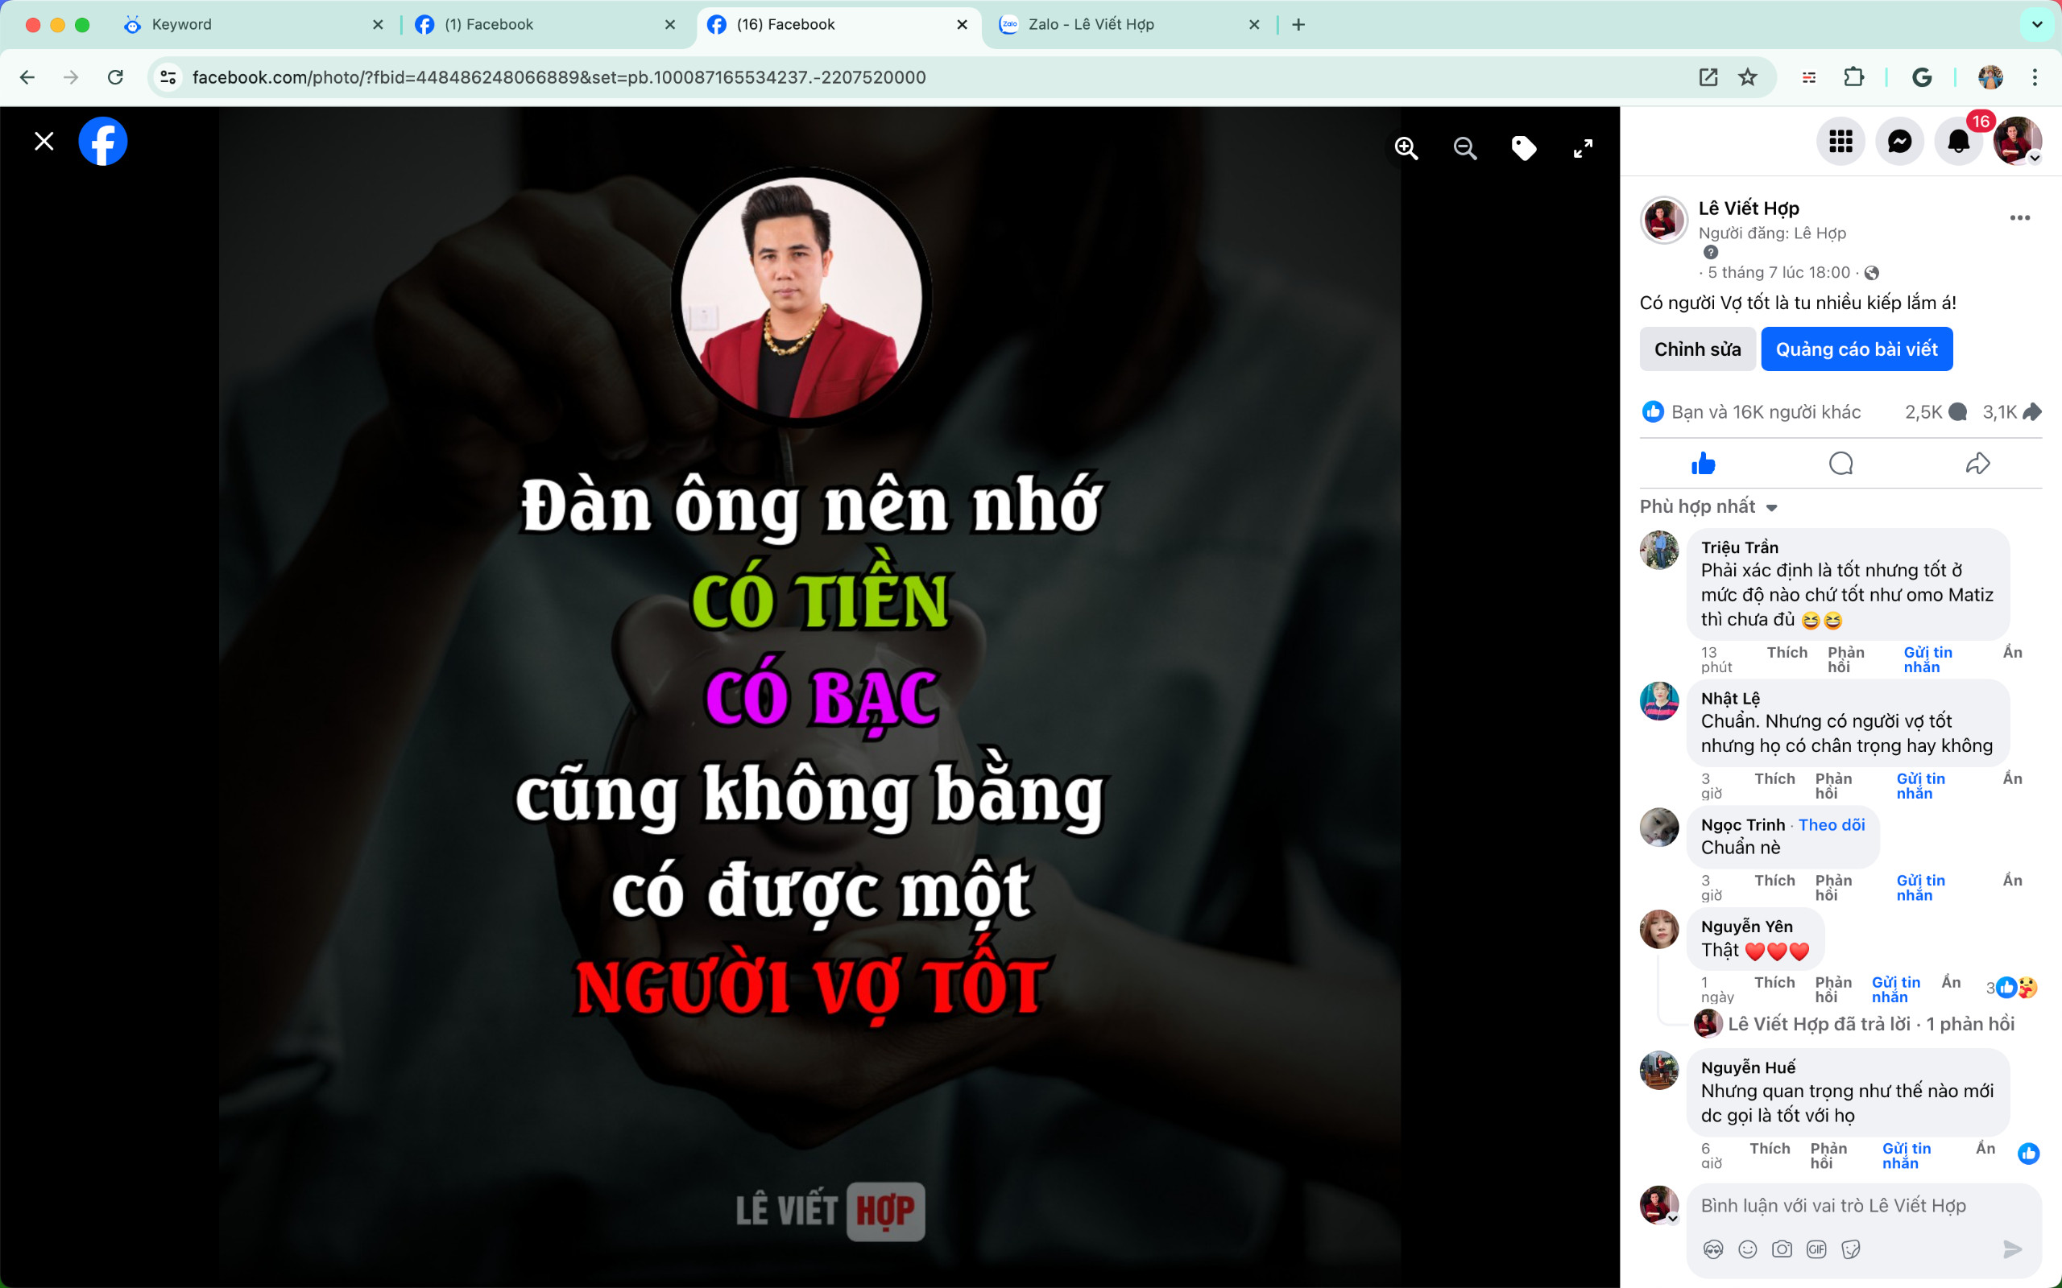Image resolution: width=2062 pixels, height=1288 pixels.
Task: Open Messenger from the top bar
Action: (1899, 142)
